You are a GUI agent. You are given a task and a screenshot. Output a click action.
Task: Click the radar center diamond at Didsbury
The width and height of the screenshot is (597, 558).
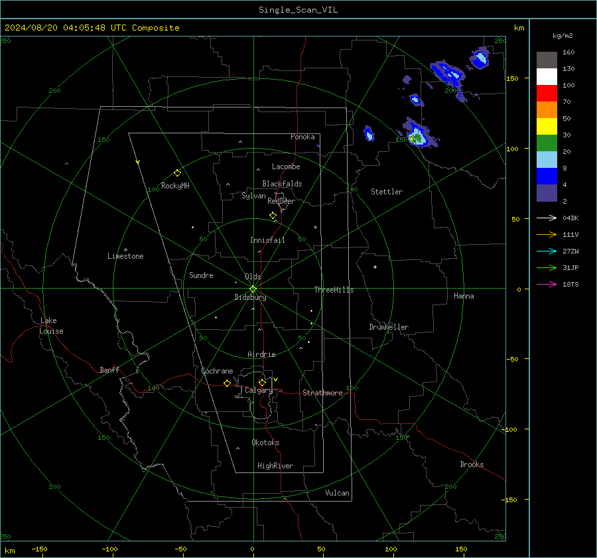(253, 289)
